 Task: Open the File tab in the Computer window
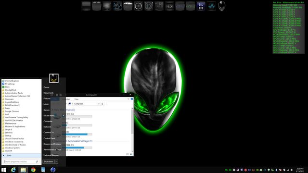pyautogui.click(x=55, y=99)
